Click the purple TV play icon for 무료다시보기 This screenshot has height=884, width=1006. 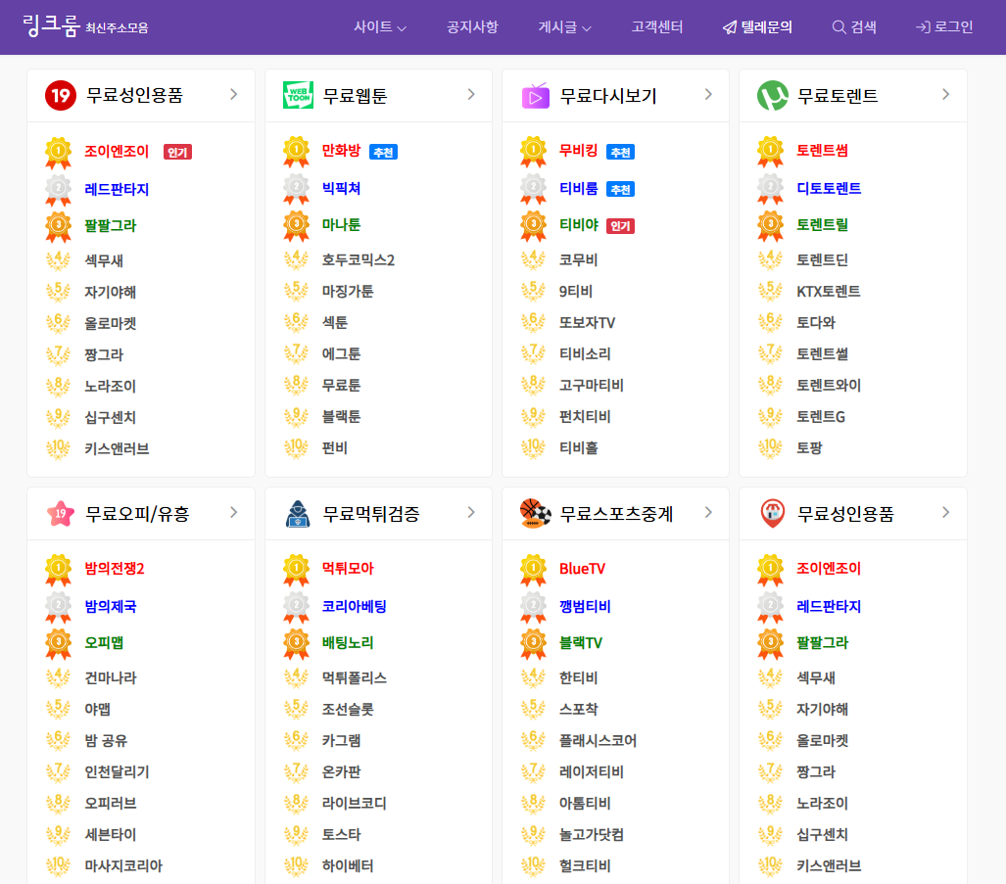pos(535,96)
